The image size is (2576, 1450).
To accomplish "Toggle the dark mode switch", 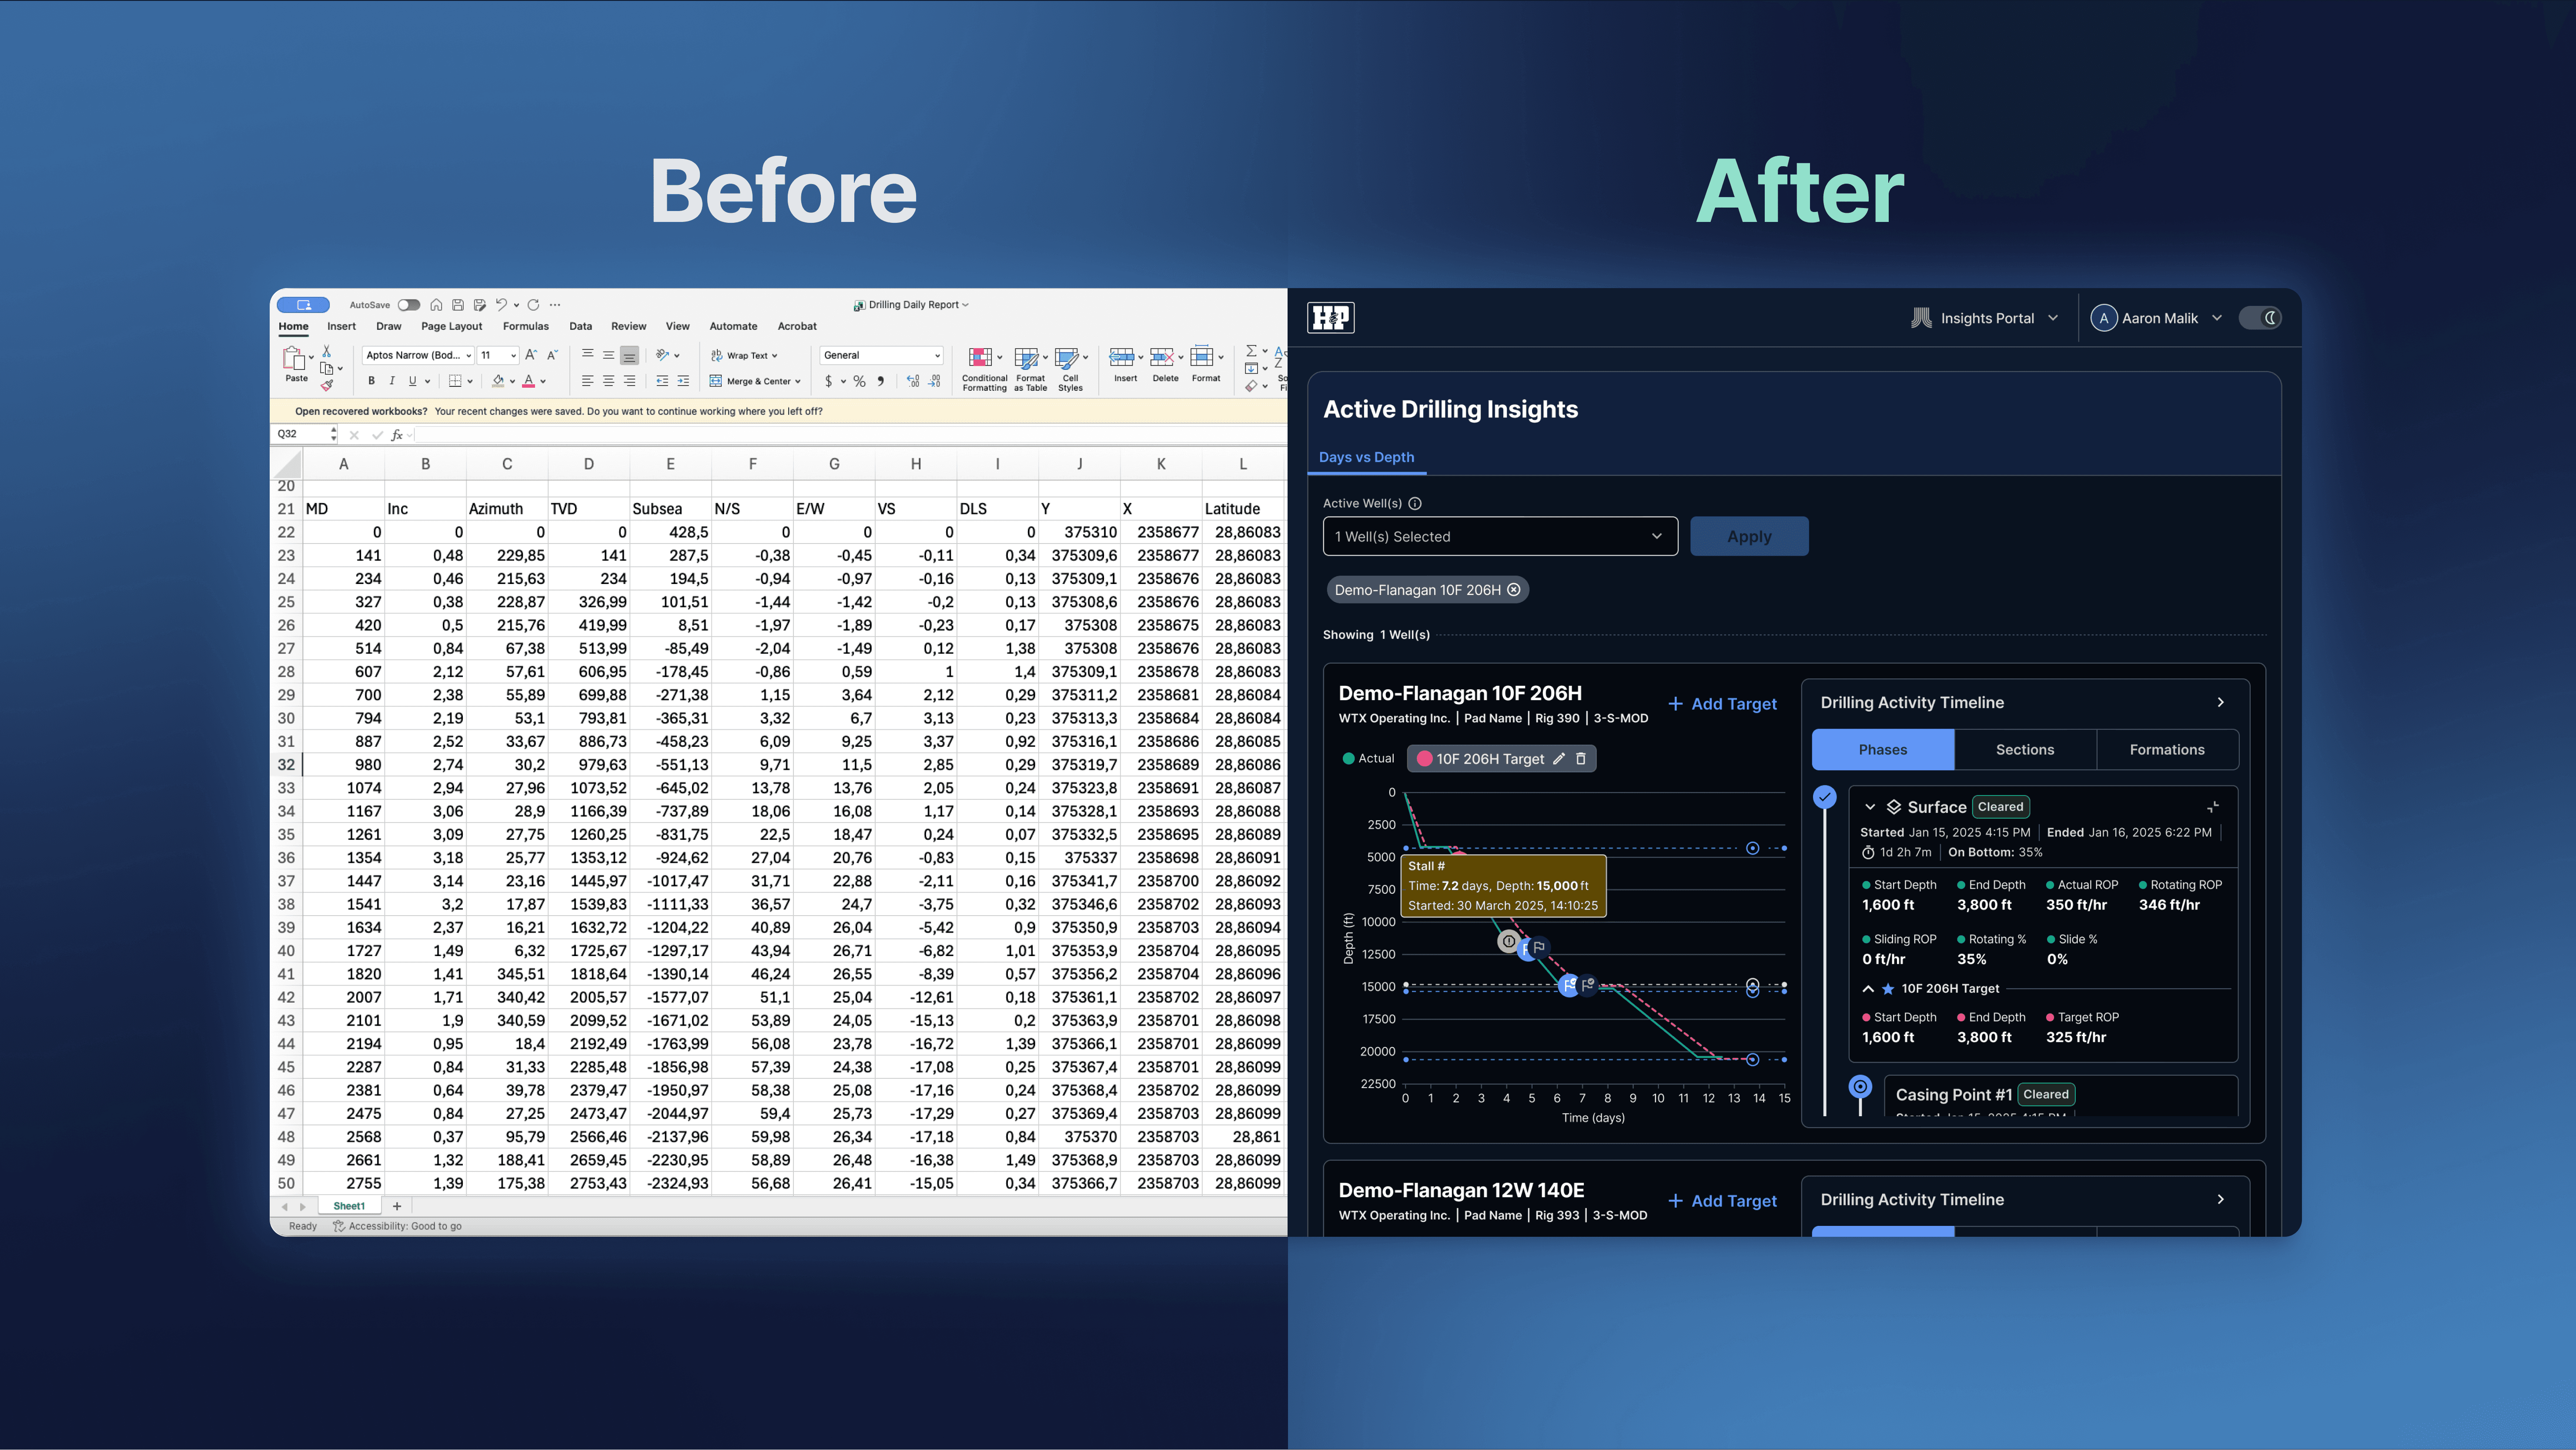I will [2260, 318].
